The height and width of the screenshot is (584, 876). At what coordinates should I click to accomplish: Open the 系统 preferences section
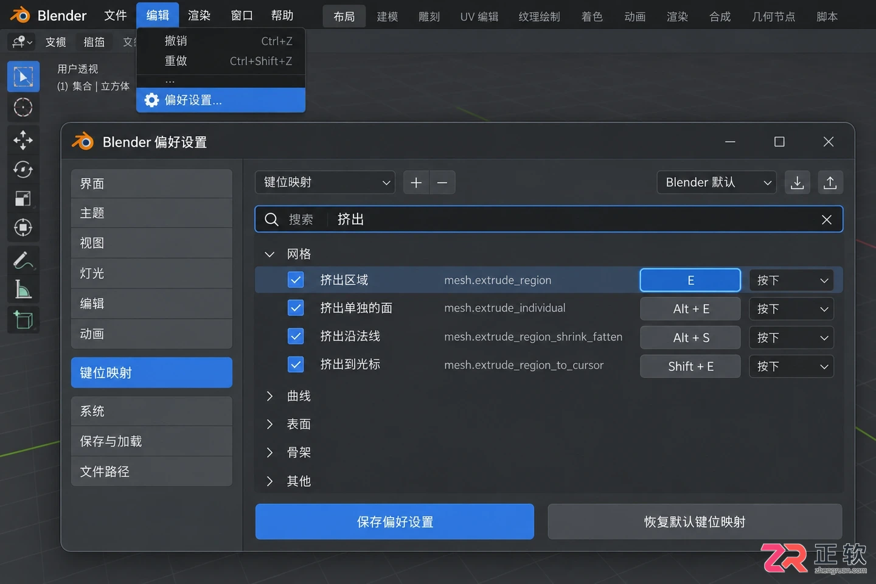pyautogui.click(x=151, y=411)
